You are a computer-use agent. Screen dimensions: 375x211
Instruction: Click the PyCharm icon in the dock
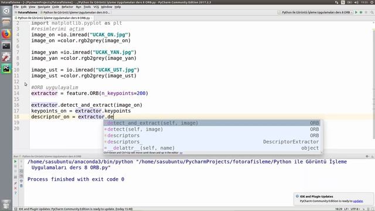pyautogui.click(x=6, y=69)
